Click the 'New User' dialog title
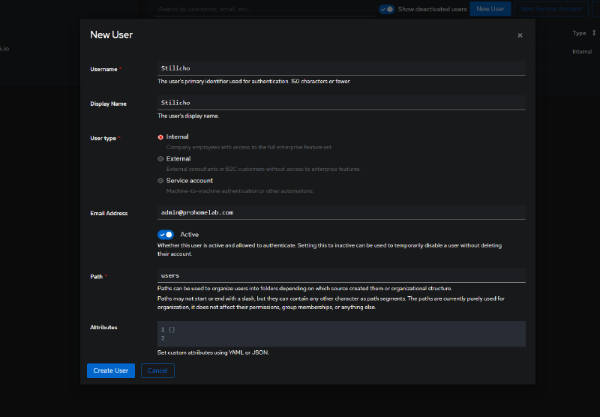600x417 pixels. point(111,34)
